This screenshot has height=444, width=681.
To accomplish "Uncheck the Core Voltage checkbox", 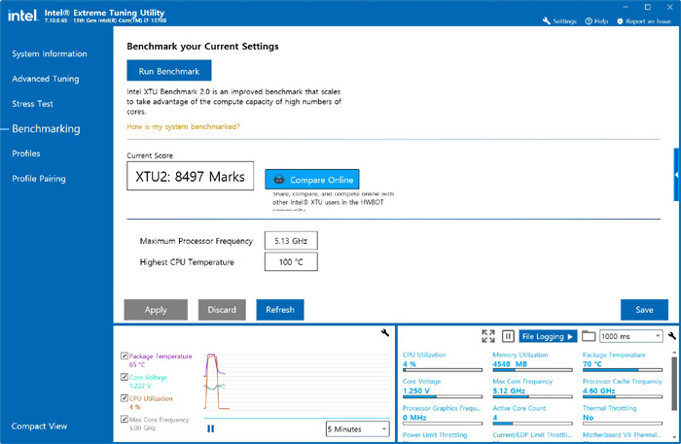I will (x=125, y=377).
